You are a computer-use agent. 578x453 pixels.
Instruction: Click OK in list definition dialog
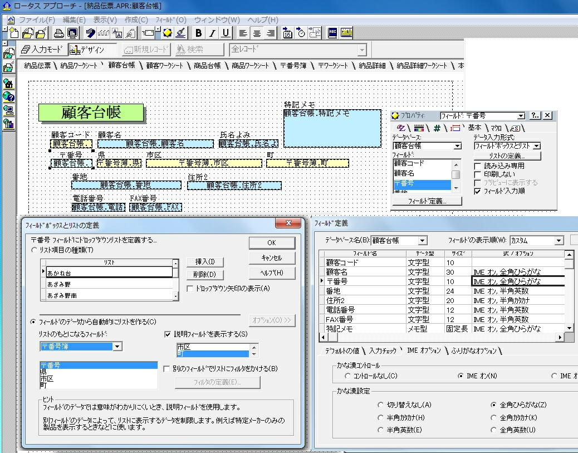pos(272,243)
